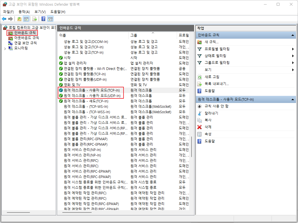Click the 새로 고침 refresh icon

click(x=200, y=77)
